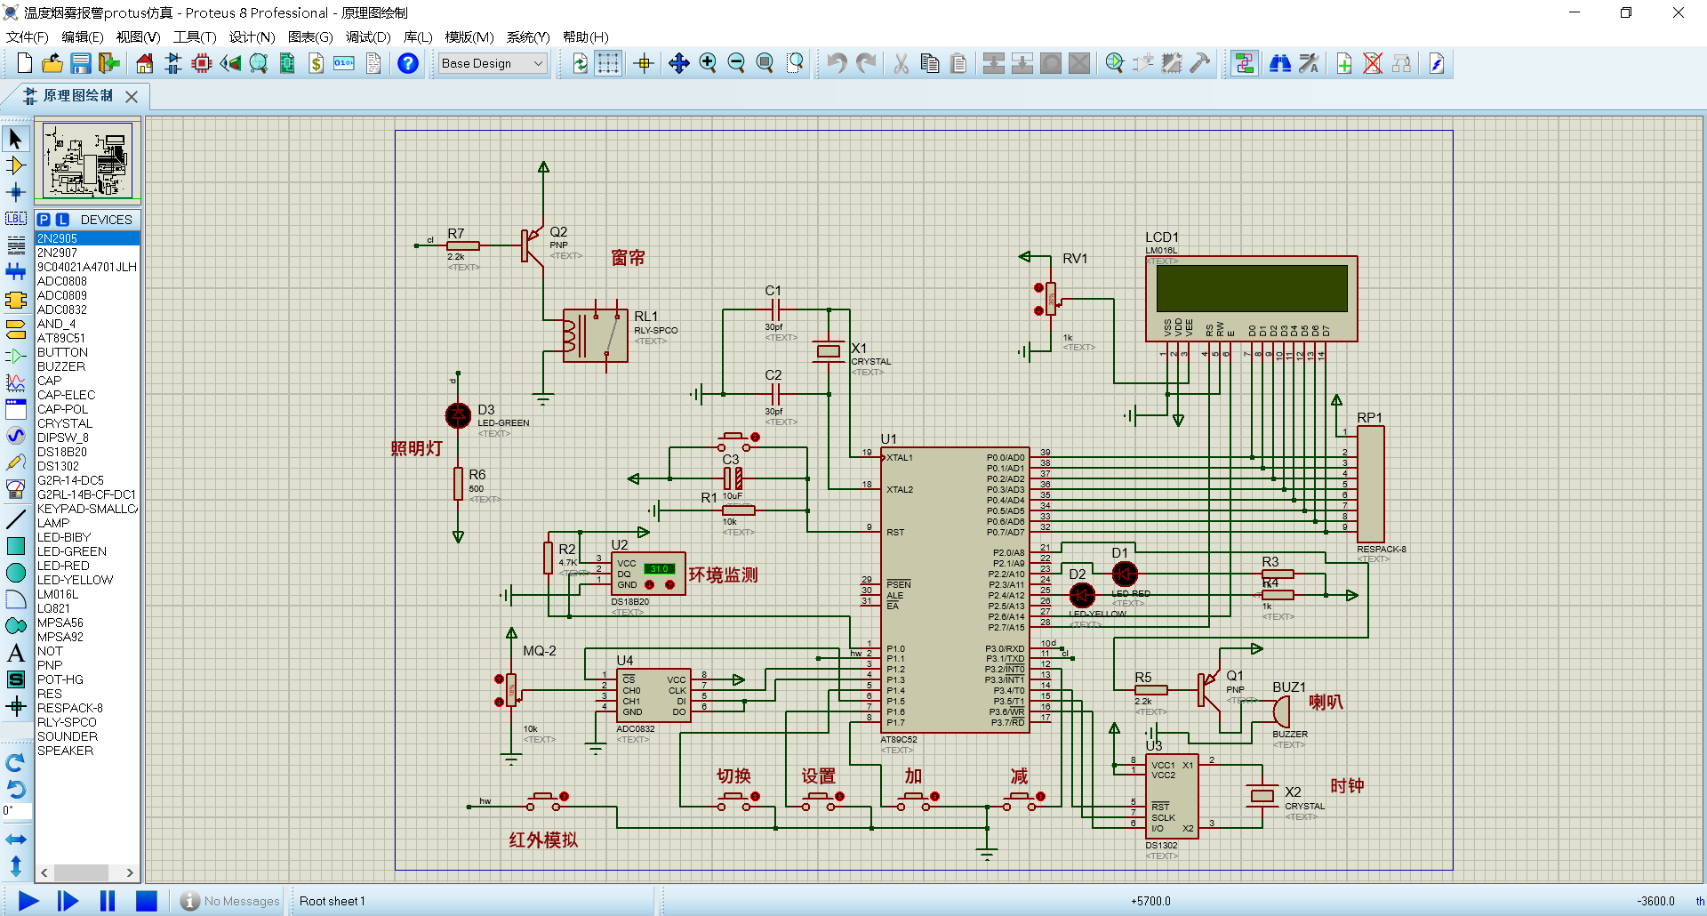Pause the simulation
Viewport: 1707px width, 916px height.
click(107, 901)
